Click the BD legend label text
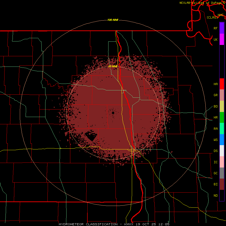The height and width of the screenshot is (226, 226). tap(215, 106)
